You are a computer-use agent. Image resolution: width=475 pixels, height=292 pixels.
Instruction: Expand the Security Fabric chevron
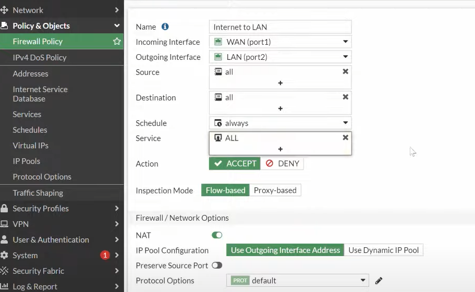[117, 271]
